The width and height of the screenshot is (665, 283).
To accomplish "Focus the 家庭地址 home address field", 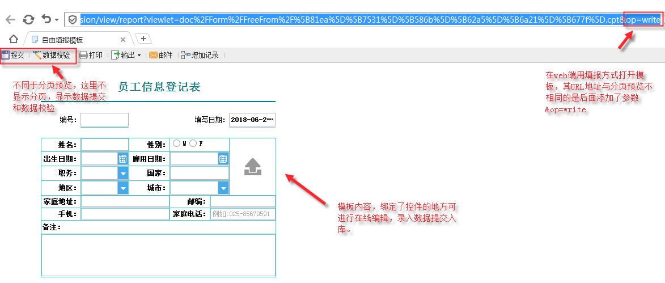I will 125,201.
